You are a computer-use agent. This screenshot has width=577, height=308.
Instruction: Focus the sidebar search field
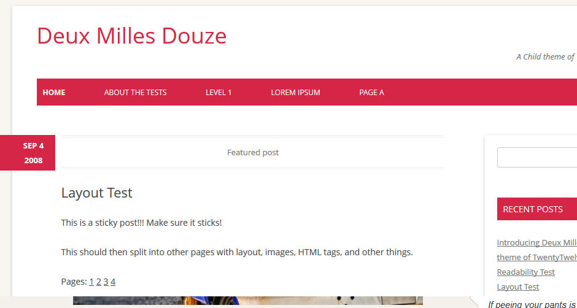(x=537, y=158)
